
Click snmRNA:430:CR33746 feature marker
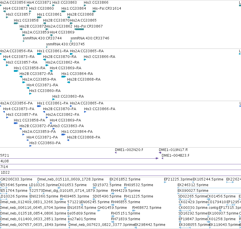[x=71, y=41]
